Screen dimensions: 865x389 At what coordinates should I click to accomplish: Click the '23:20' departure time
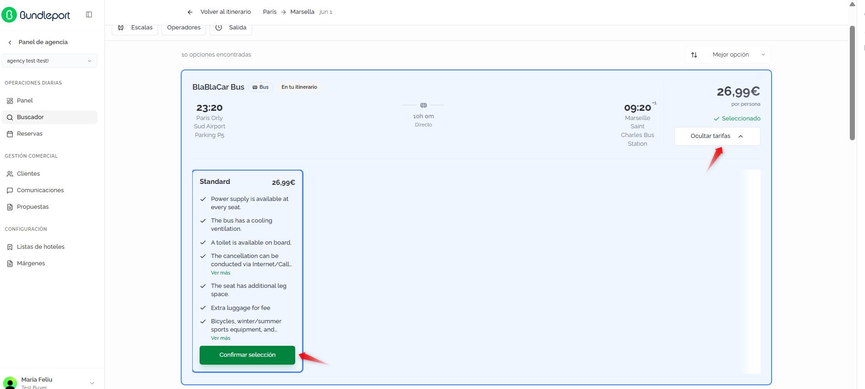pyautogui.click(x=210, y=108)
